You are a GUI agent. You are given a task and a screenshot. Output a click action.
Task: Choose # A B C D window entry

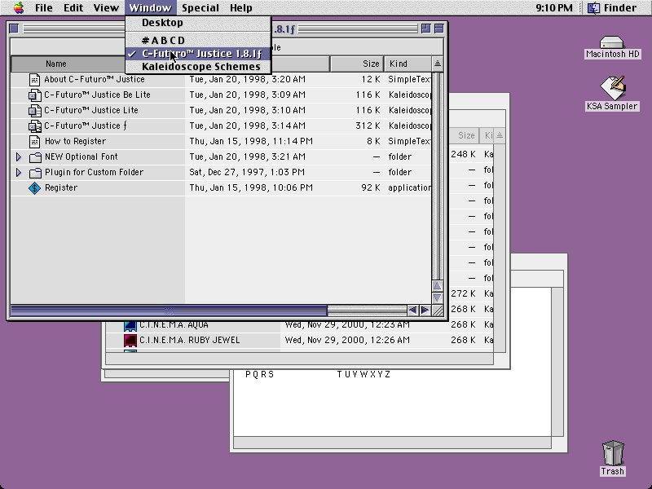pos(198,40)
